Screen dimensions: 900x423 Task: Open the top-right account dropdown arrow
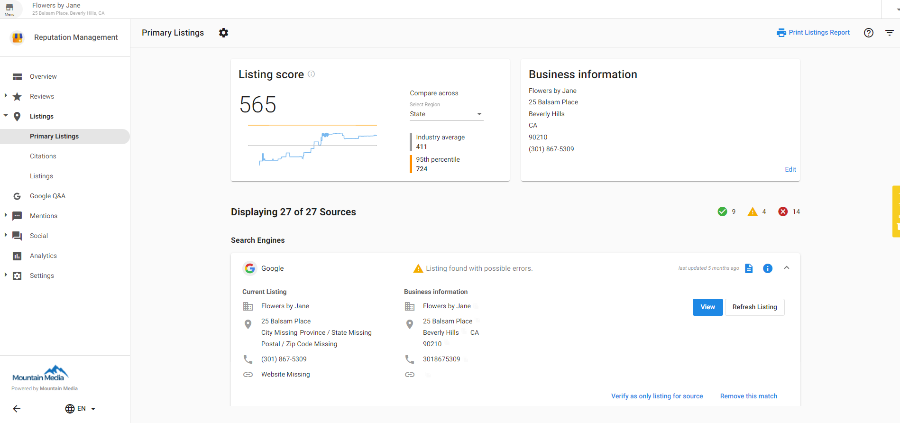click(898, 9)
